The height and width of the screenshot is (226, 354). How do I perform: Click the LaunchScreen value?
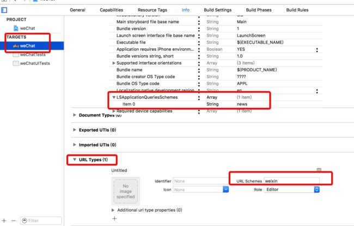tap(251, 35)
